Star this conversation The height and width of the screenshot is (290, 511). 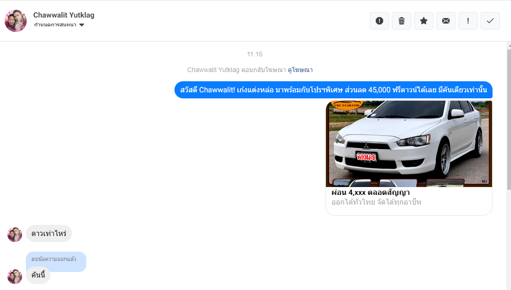click(423, 21)
